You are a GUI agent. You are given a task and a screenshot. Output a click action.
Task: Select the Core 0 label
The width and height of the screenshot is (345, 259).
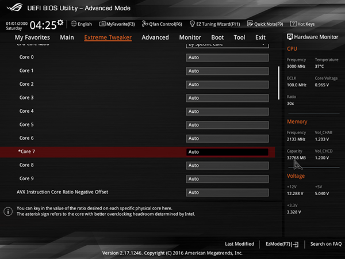pyautogui.click(x=26, y=57)
